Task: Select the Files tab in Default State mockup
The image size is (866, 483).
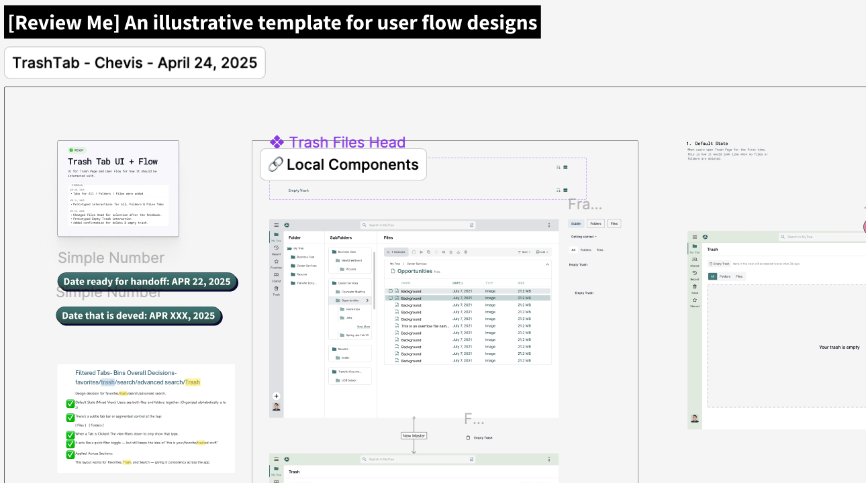Action: pos(739,276)
